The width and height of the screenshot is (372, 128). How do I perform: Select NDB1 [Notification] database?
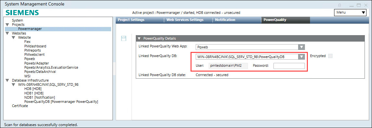pos(40,97)
